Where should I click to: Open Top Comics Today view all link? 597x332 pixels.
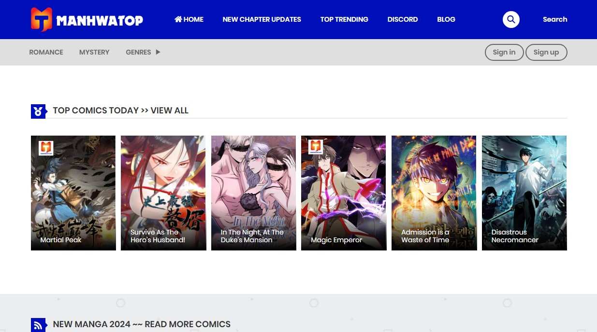121,111
